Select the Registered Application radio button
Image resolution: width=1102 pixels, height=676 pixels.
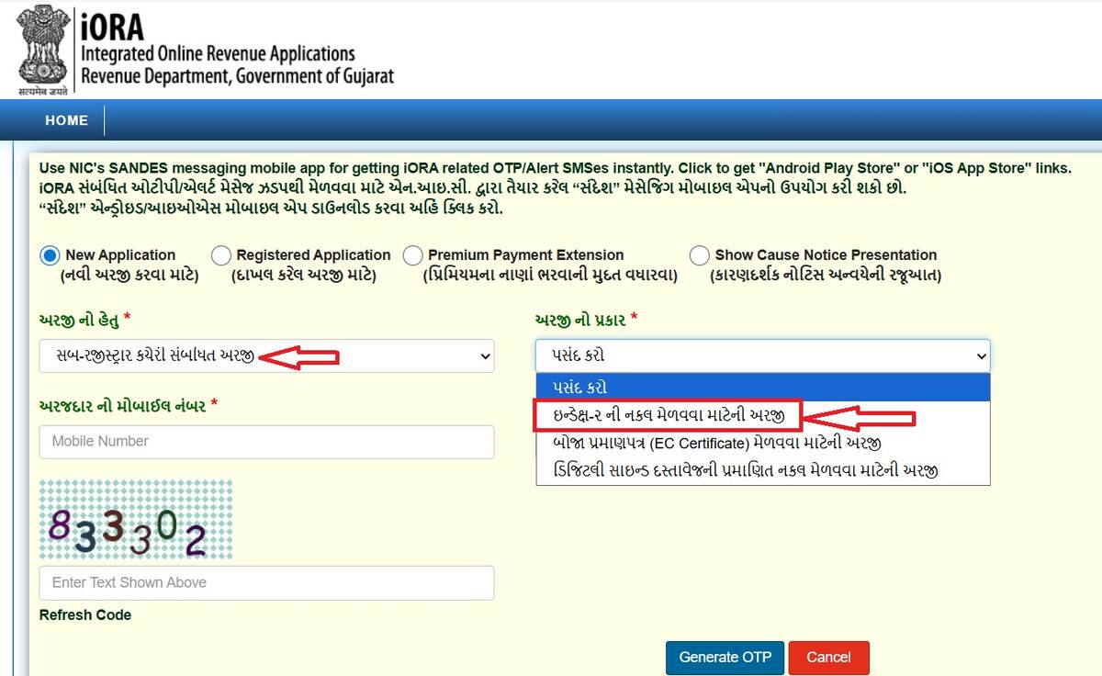(221, 255)
